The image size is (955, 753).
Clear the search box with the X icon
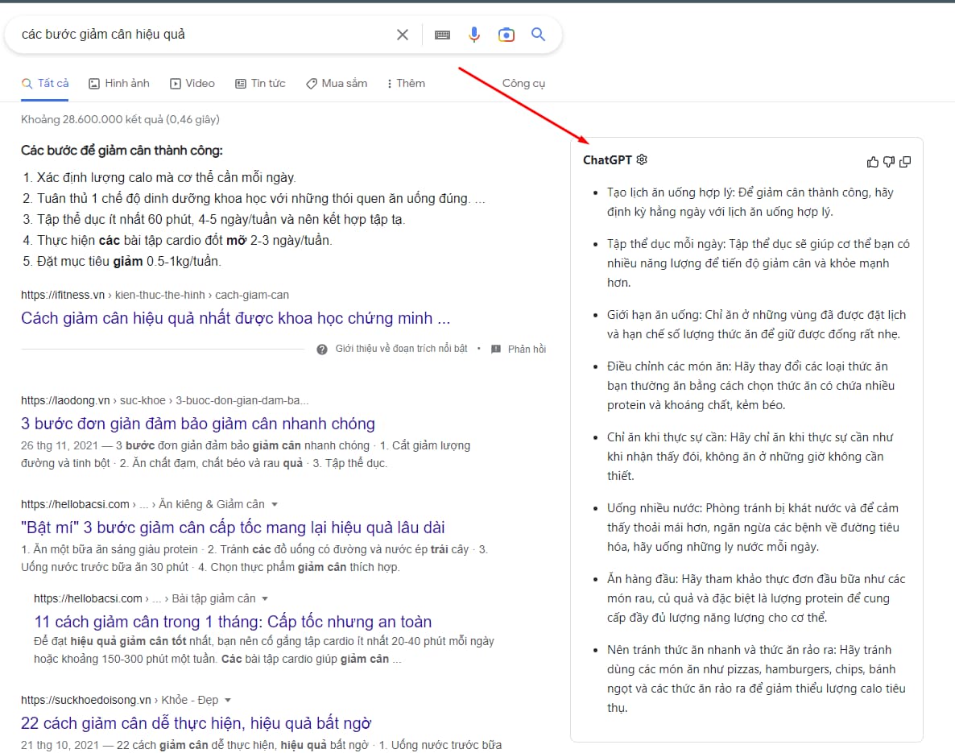click(403, 35)
